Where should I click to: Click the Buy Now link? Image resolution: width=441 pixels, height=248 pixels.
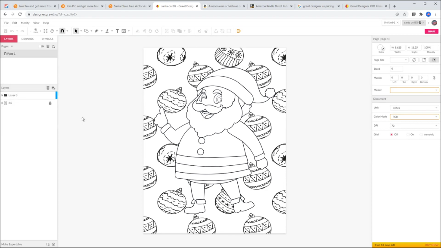pyautogui.click(x=432, y=245)
